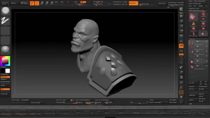The width and height of the screenshot is (210, 118).
Task: Toggle the orange XYZ rotation button
Action: (181, 54)
